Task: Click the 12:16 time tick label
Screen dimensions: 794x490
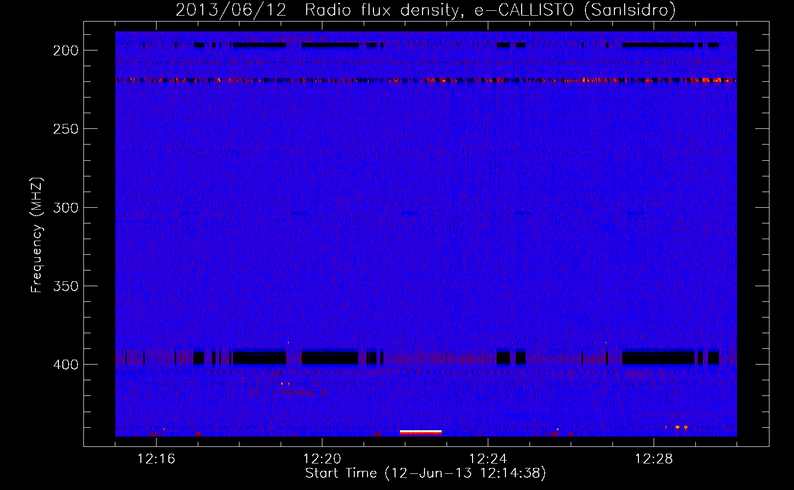Action: pos(156,459)
